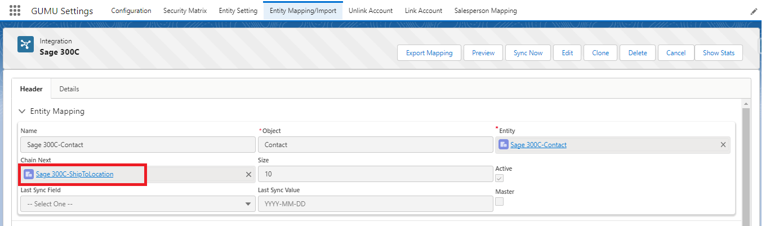Image resolution: width=770 pixels, height=226 pixels.
Task: Clear the Chain Next Sage 300C-ShipToLocation selection
Action: click(x=248, y=175)
